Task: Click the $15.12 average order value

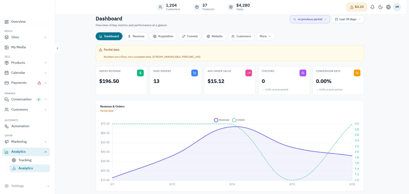Action: [216, 81]
